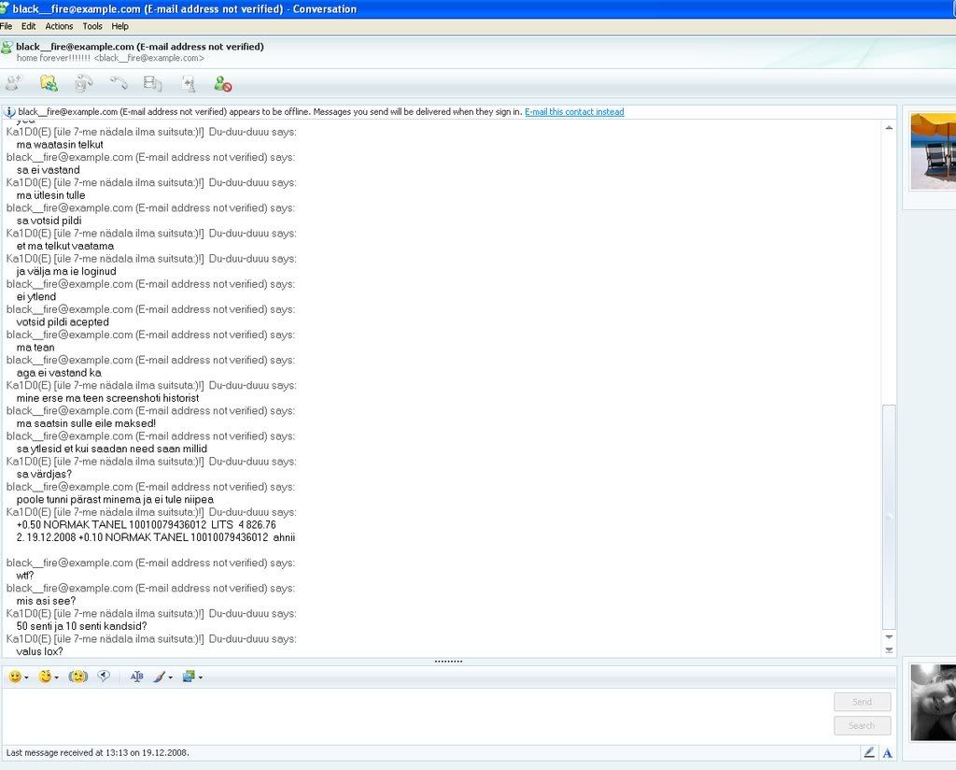
Task: Open the share files folder icon
Action: tap(49, 84)
